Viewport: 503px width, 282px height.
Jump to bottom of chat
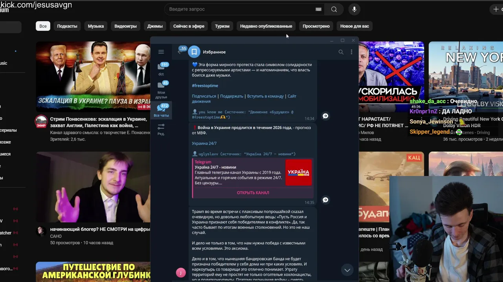[x=347, y=270]
